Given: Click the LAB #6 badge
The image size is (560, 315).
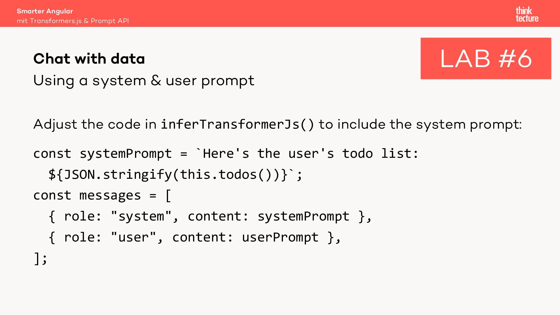Looking at the screenshot, I should point(486,58).
